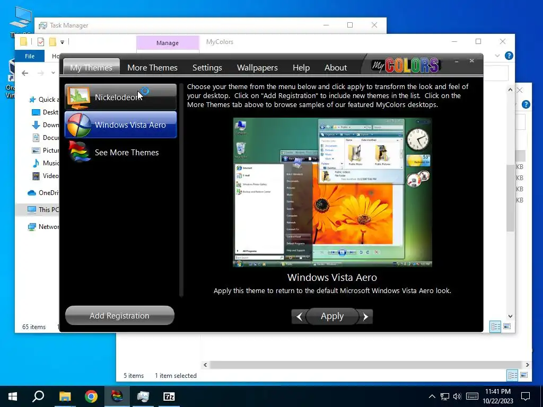Open See More Themes entry
Screen dimensions: 543x407
click(120, 152)
